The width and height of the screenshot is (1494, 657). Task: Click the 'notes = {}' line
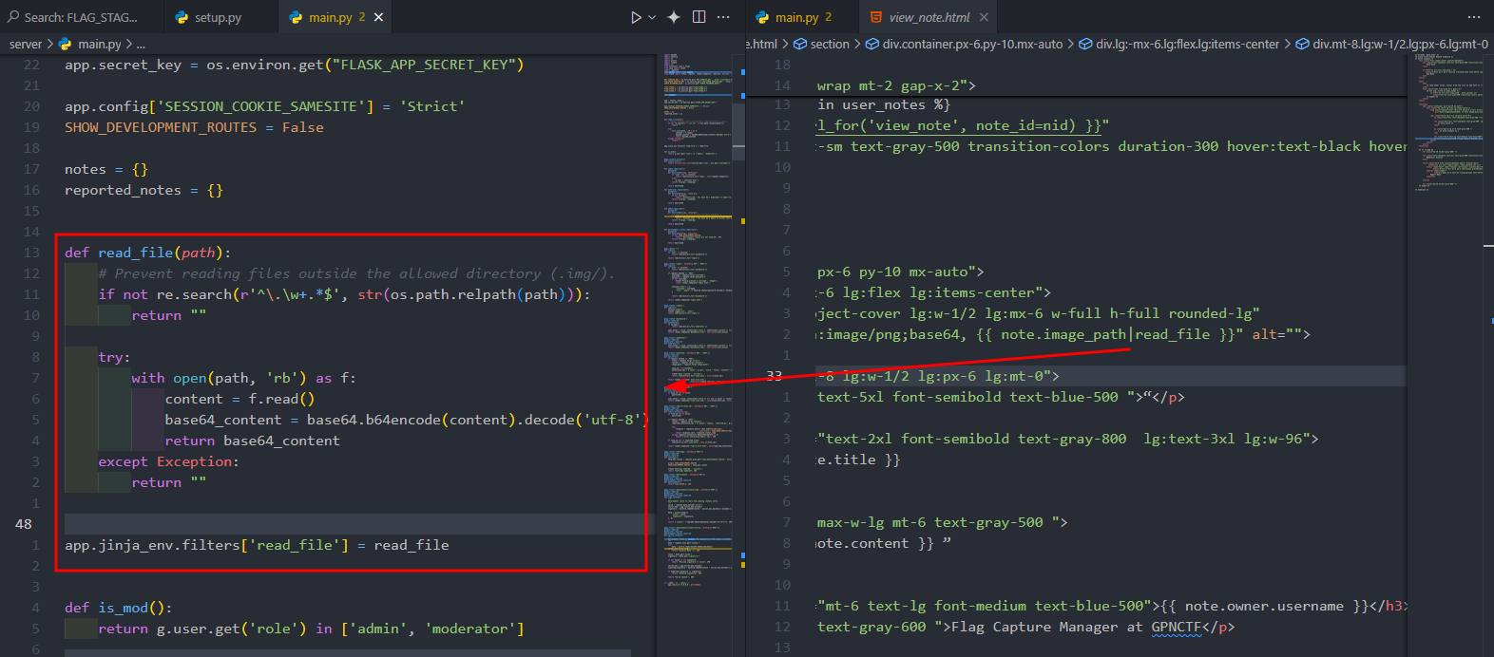click(x=106, y=169)
